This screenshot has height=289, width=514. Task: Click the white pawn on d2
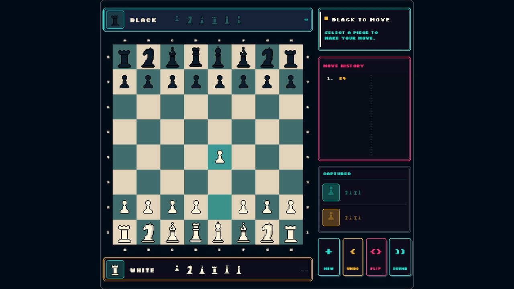coord(196,207)
